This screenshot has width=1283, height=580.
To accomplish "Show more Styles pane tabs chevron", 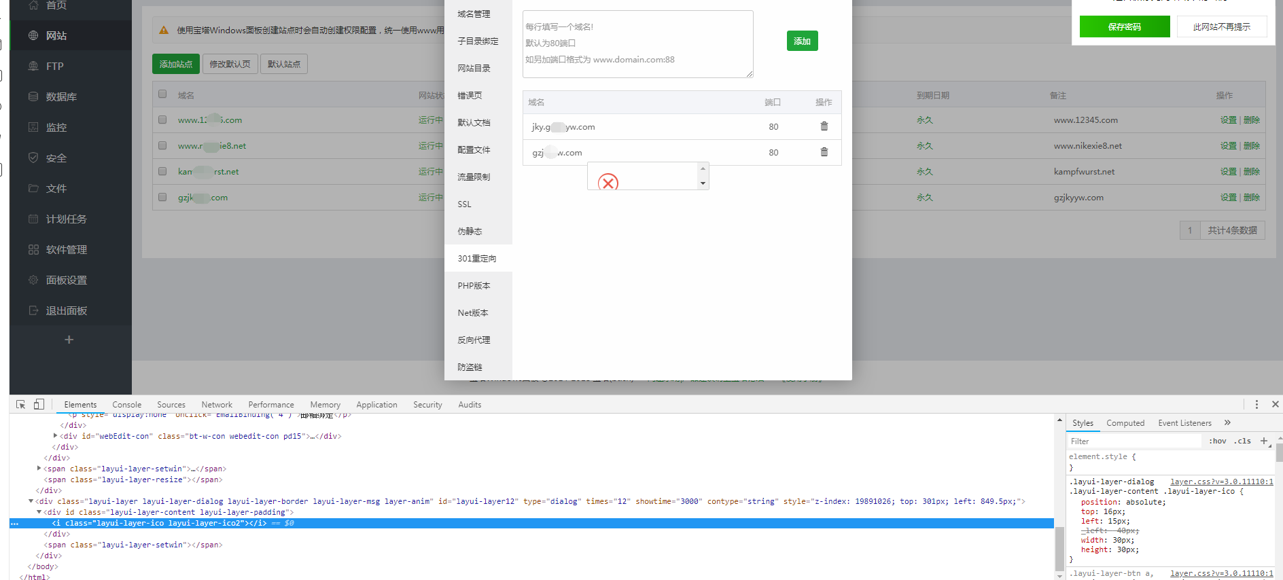I will click(x=1227, y=422).
